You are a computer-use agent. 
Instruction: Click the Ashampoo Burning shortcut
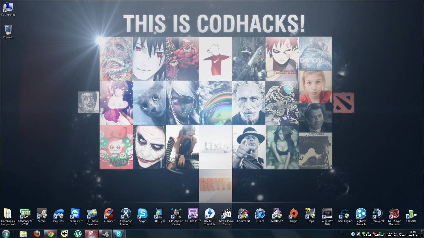pos(126,217)
